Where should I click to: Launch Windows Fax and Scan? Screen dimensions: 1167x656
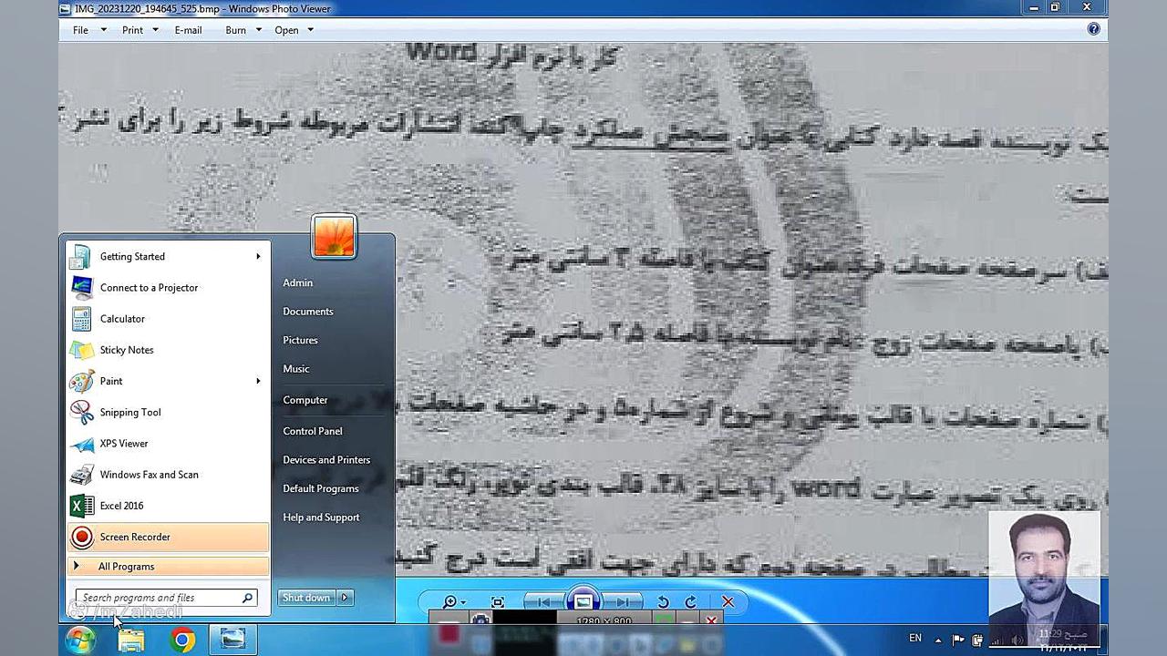coord(168,474)
